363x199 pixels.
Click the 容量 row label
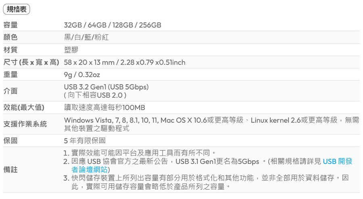[x=10, y=25]
